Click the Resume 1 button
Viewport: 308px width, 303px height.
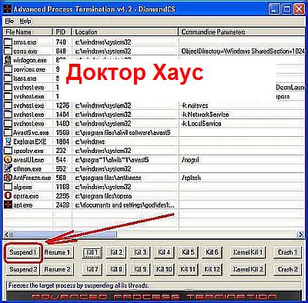click(x=57, y=252)
